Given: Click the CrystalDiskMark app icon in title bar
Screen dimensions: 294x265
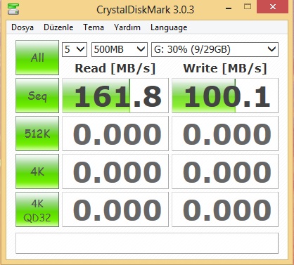Looking at the screenshot, I should point(13,8).
